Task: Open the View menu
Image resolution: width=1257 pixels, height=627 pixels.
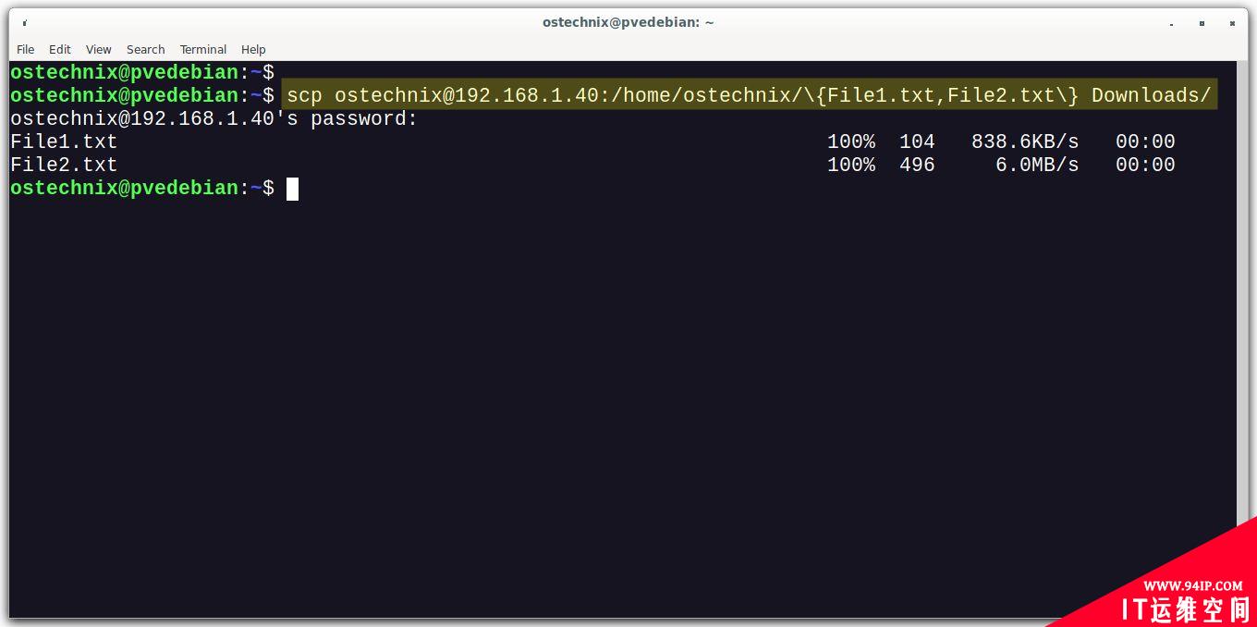Action: (99, 49)
